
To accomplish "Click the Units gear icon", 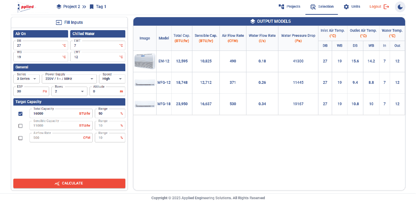I will tap(346, 7).
